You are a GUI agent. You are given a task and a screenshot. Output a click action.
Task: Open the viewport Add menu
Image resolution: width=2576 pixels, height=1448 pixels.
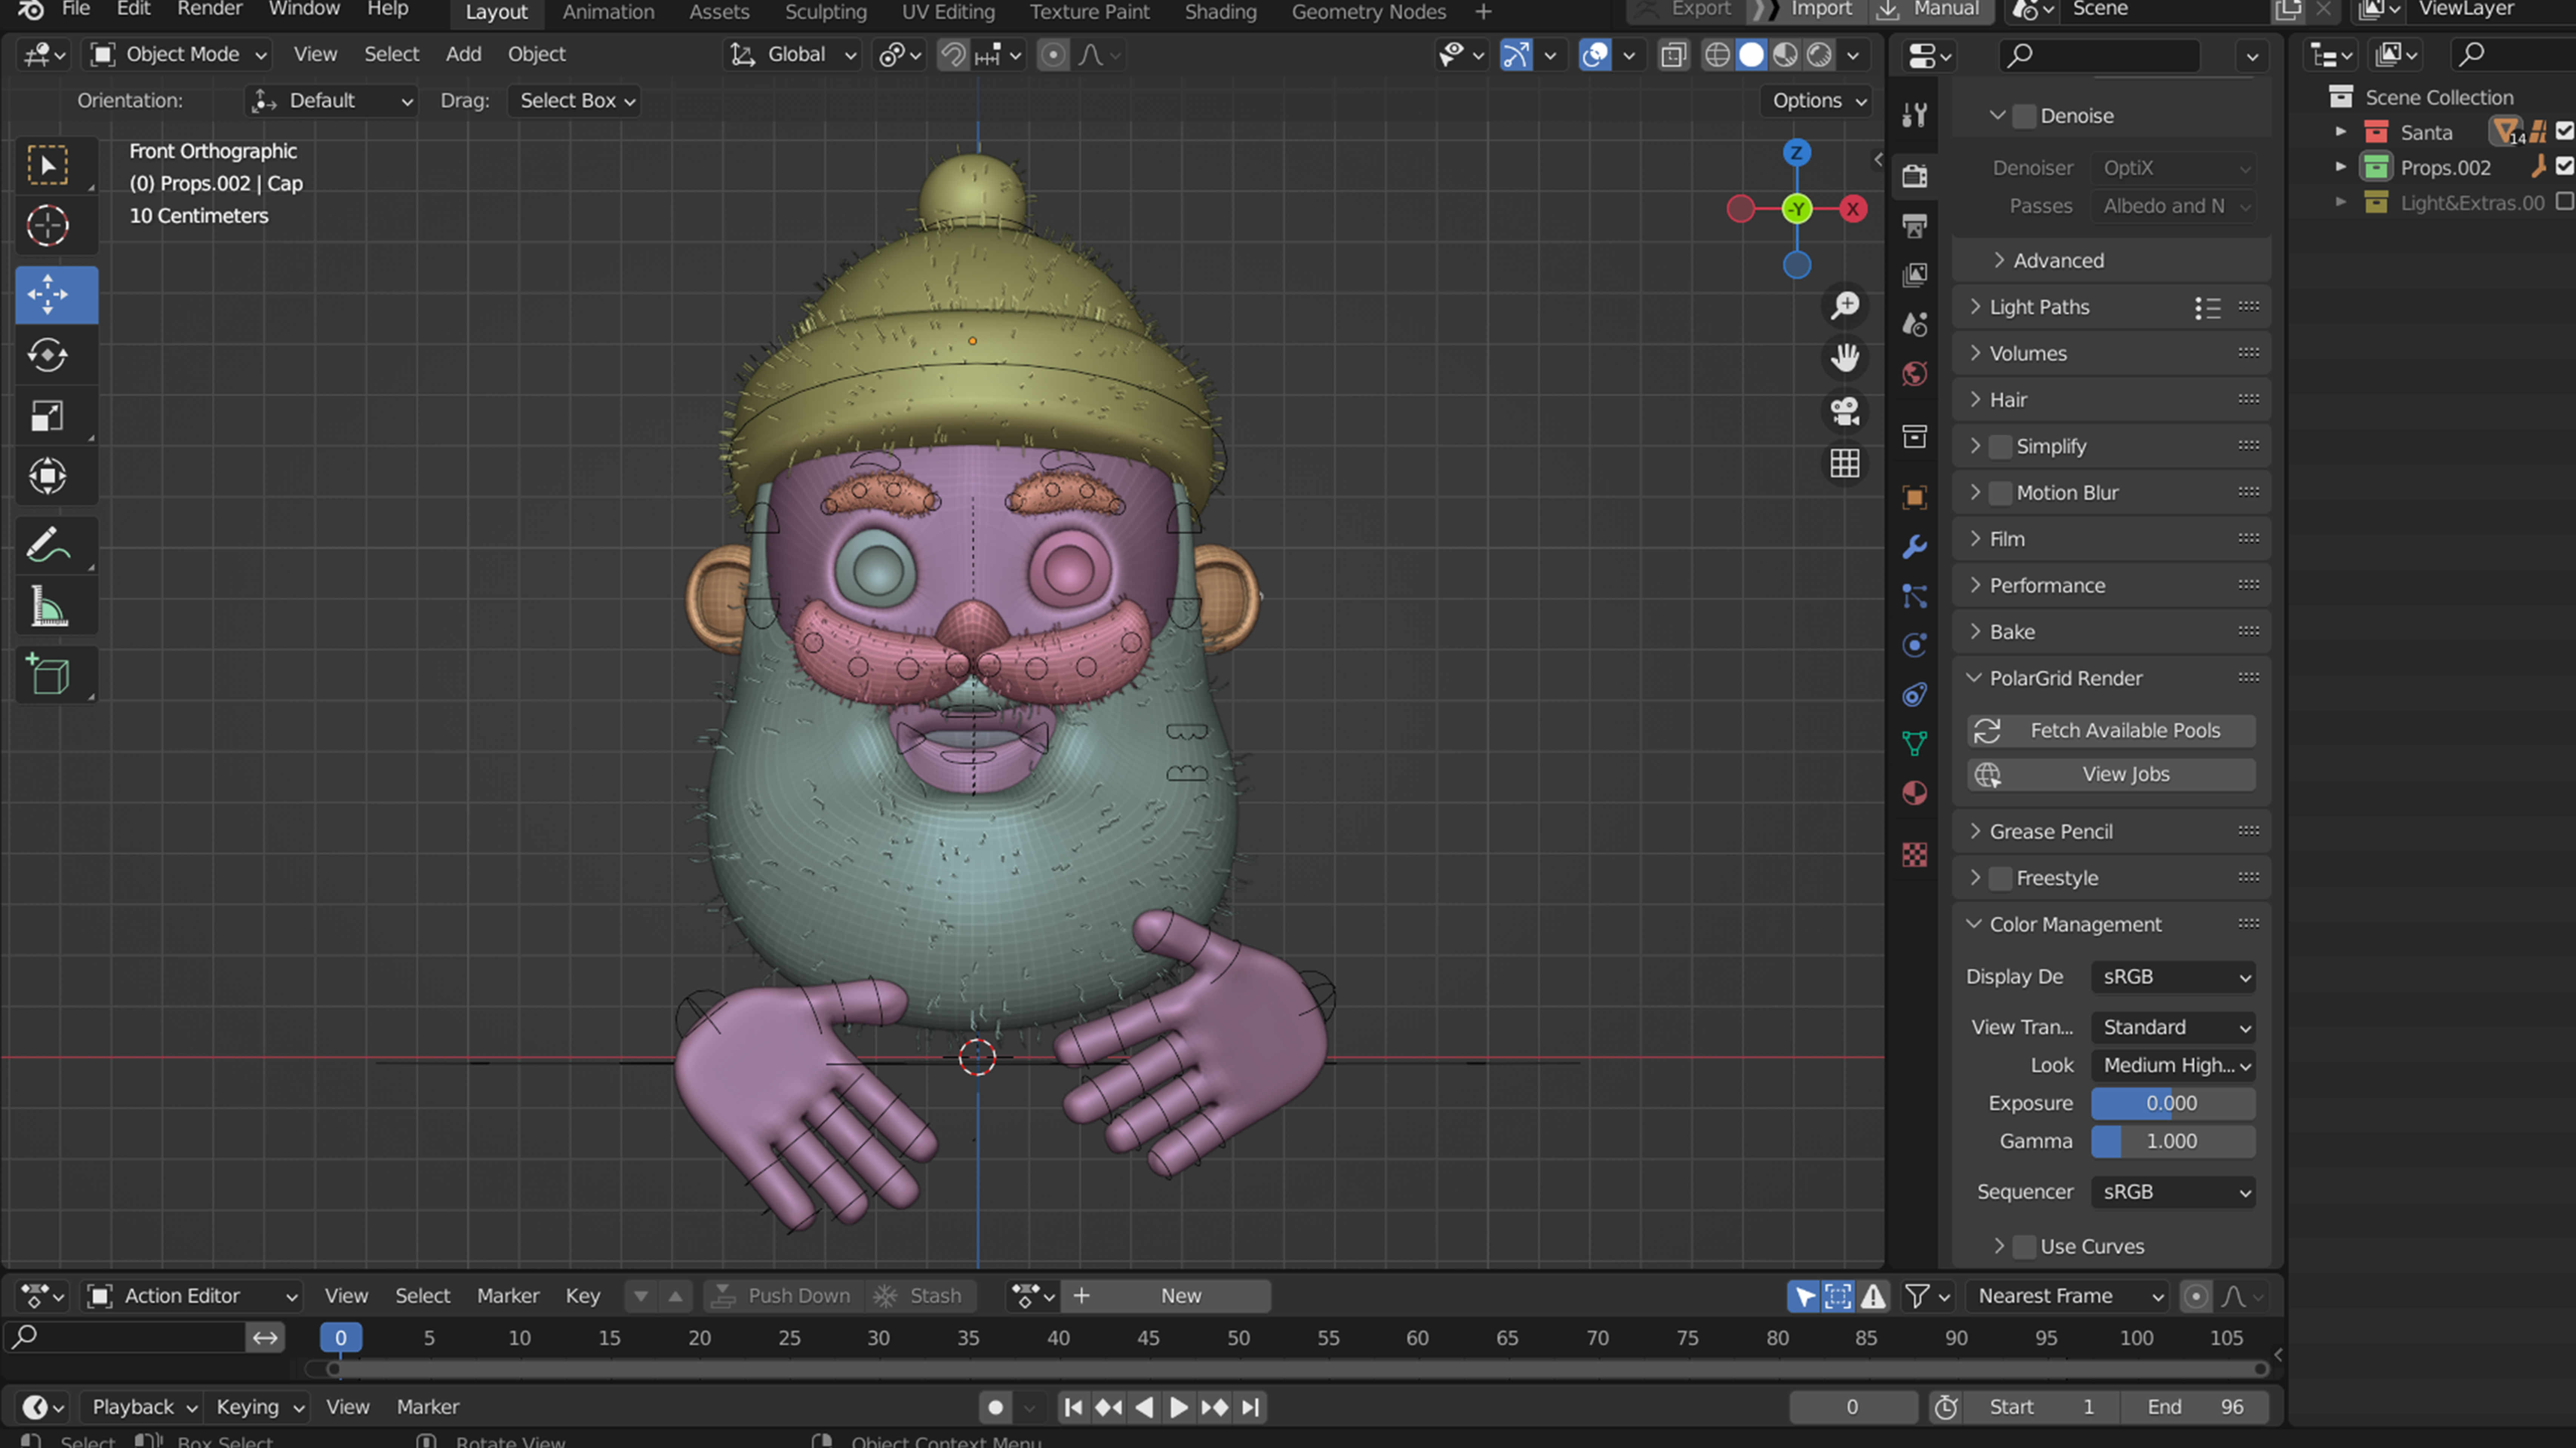[463, 55]
